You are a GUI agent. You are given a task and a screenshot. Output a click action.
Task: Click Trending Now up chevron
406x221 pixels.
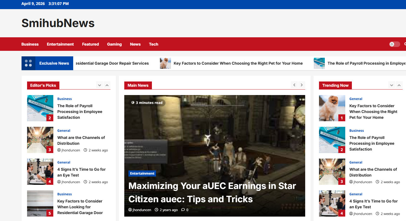(x=399, y=85)
